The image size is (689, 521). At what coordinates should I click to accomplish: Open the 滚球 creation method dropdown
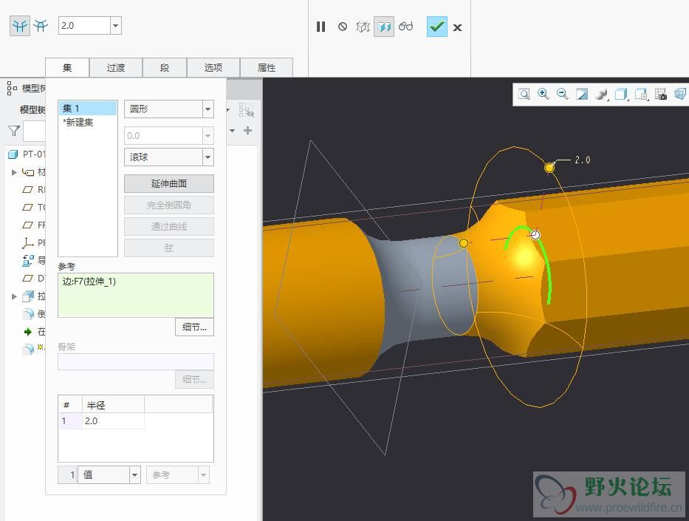[208, 157]
